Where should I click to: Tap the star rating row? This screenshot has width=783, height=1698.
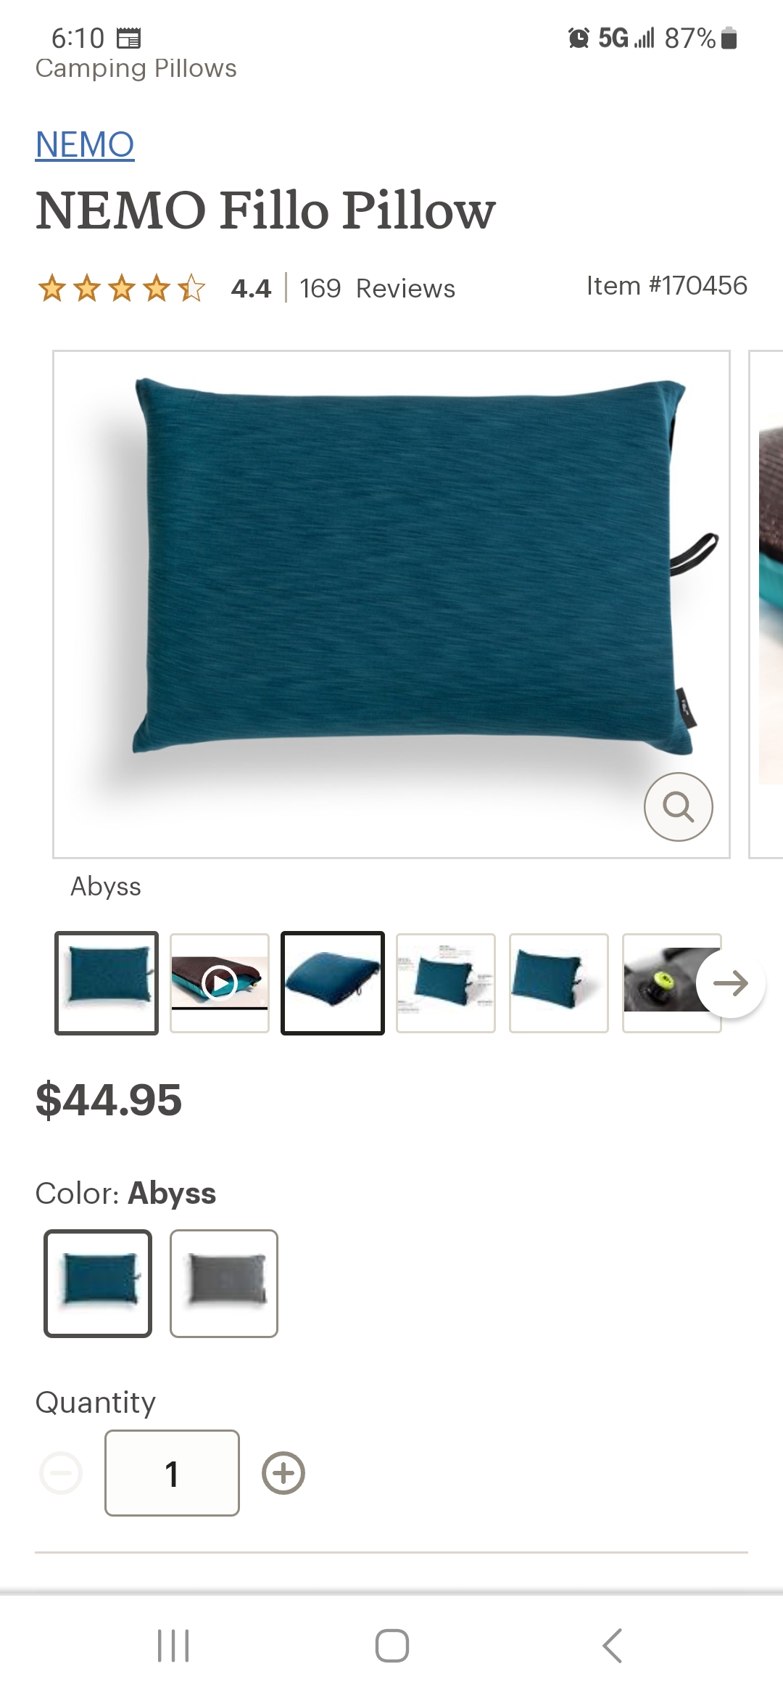[121, 288]
